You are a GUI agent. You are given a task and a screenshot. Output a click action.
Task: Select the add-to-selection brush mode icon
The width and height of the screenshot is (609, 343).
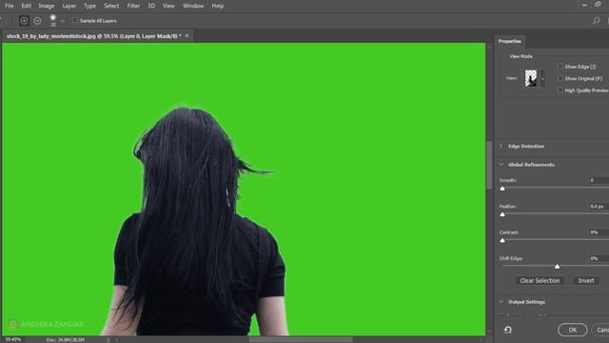[x=24, y=21]
